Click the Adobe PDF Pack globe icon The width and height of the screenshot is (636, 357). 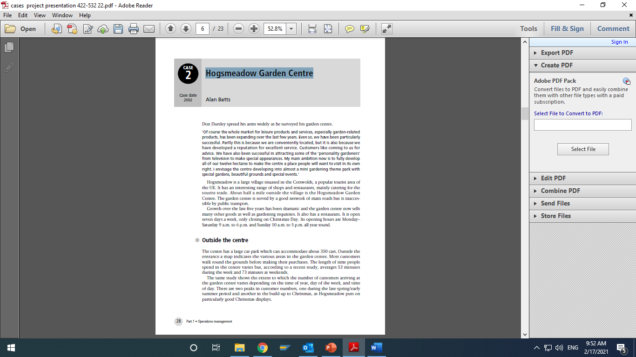[627, 81]
